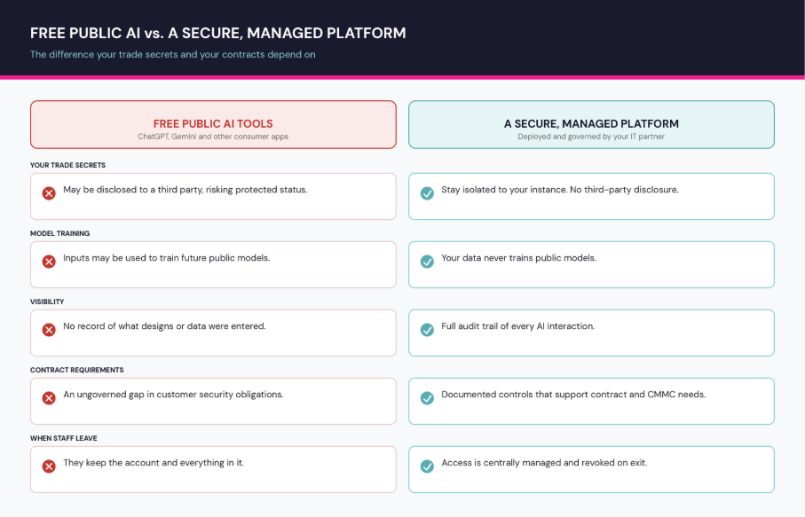Click text 'Your data never trains public models.'
Viewport: 805px width, 517px height.
[518, 258]
